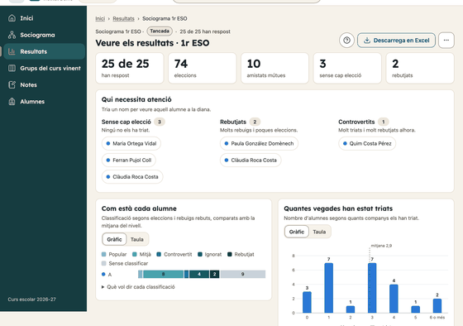Image resolution: width=463 pixels, height=326 pixels.
Task: Click the bar for 6 o més
Action: 437,305
